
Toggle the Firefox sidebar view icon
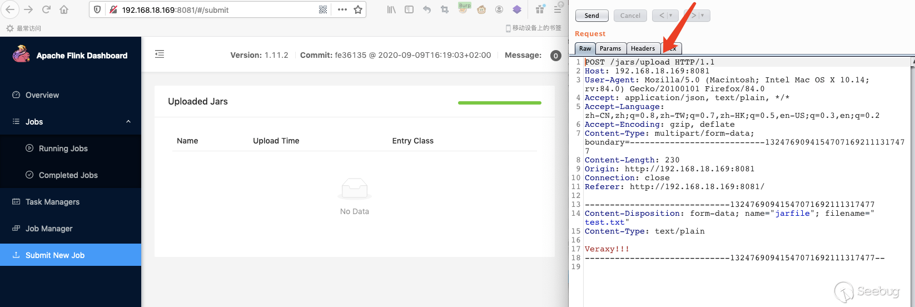(x=409, y=9)
